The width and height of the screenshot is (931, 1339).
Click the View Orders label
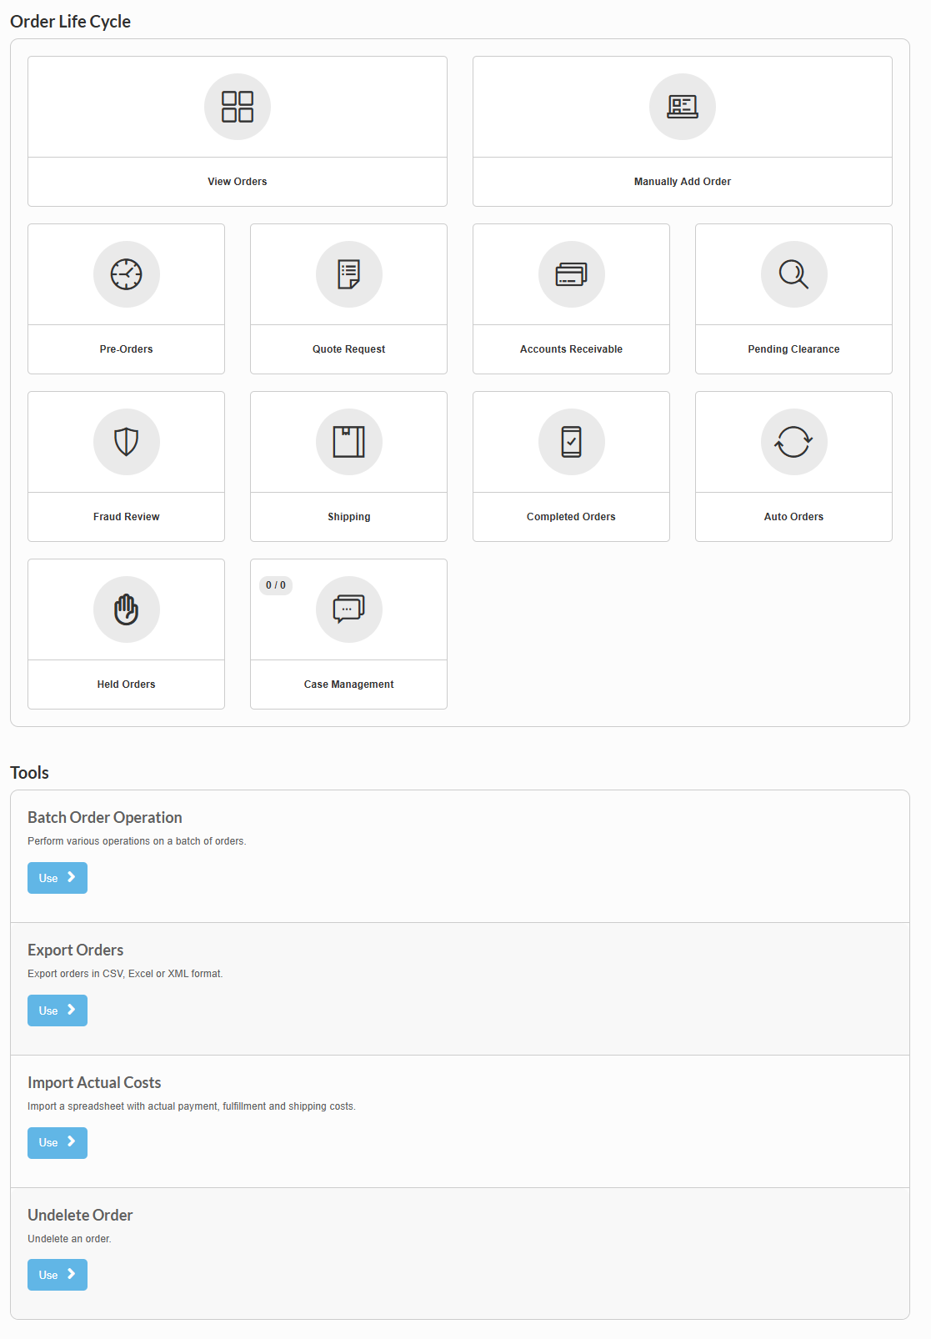(238, 182)
